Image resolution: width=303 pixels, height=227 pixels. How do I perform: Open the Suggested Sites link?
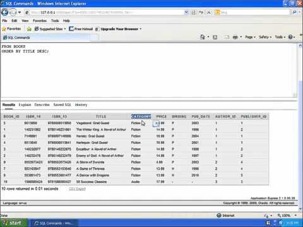point(50,29)
